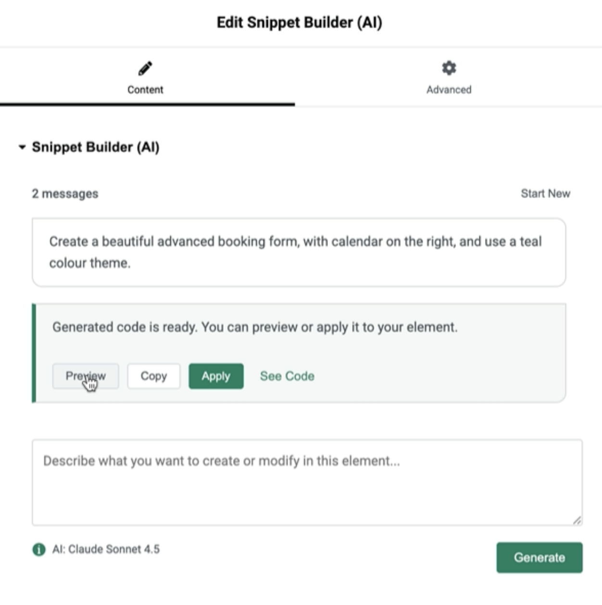Copy the generated code
The image size is (602, 605).
pyautogui.click(x=154, y=377)
